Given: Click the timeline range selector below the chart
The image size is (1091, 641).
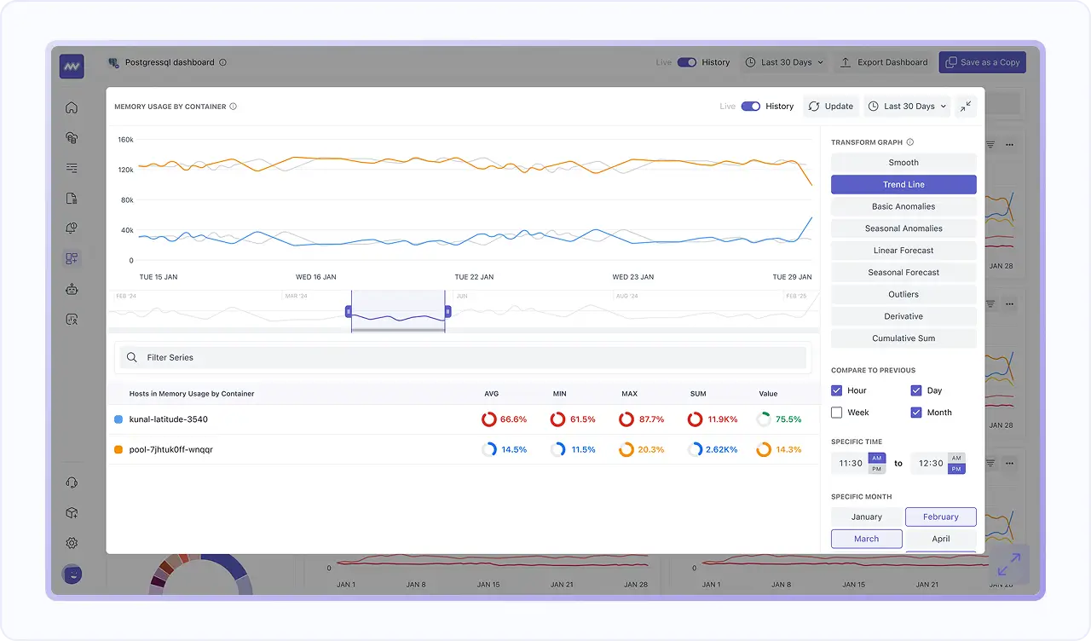Looking at the screenshot, I should (397, 311).
